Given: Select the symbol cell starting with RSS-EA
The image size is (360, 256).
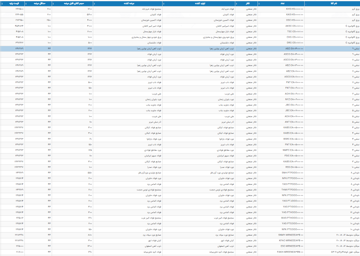Looking at the screenshot, I should pos(281,167).
